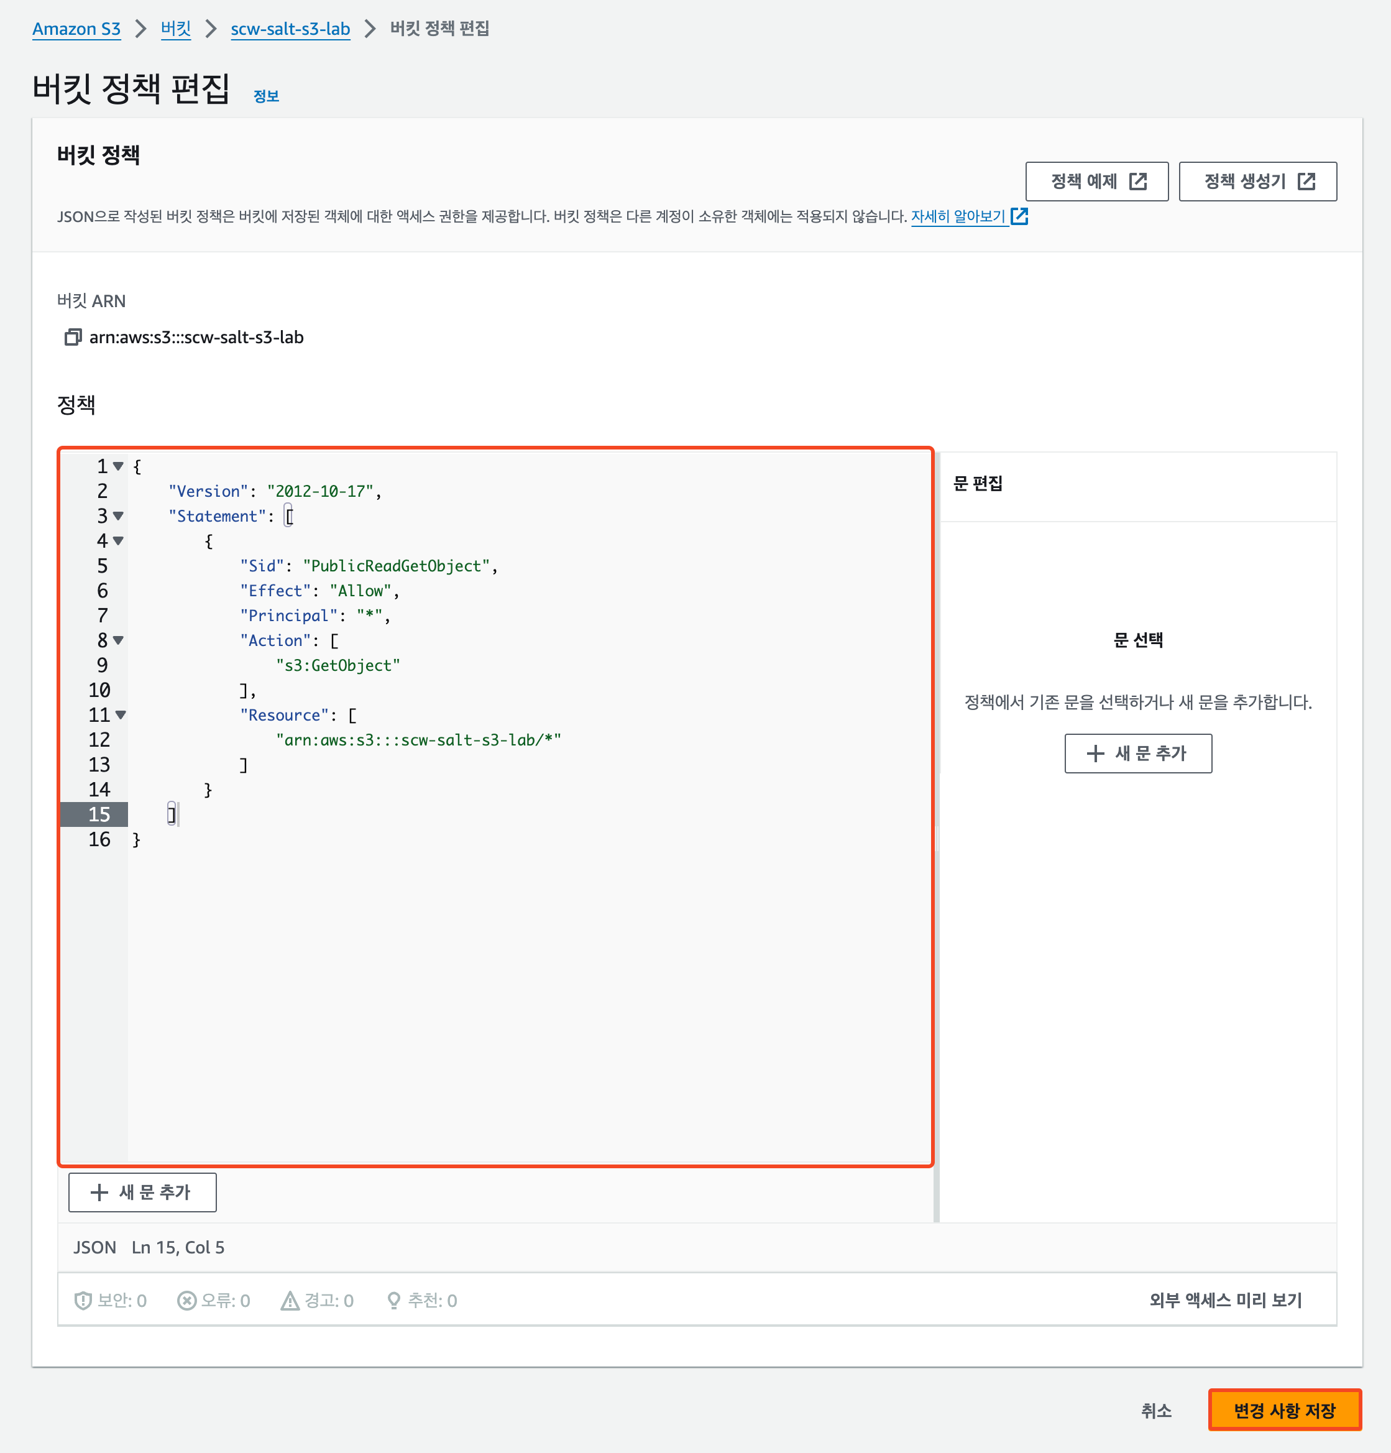
Task: Click line 12 resource ARN text in editor
Action: pos(418,740)
